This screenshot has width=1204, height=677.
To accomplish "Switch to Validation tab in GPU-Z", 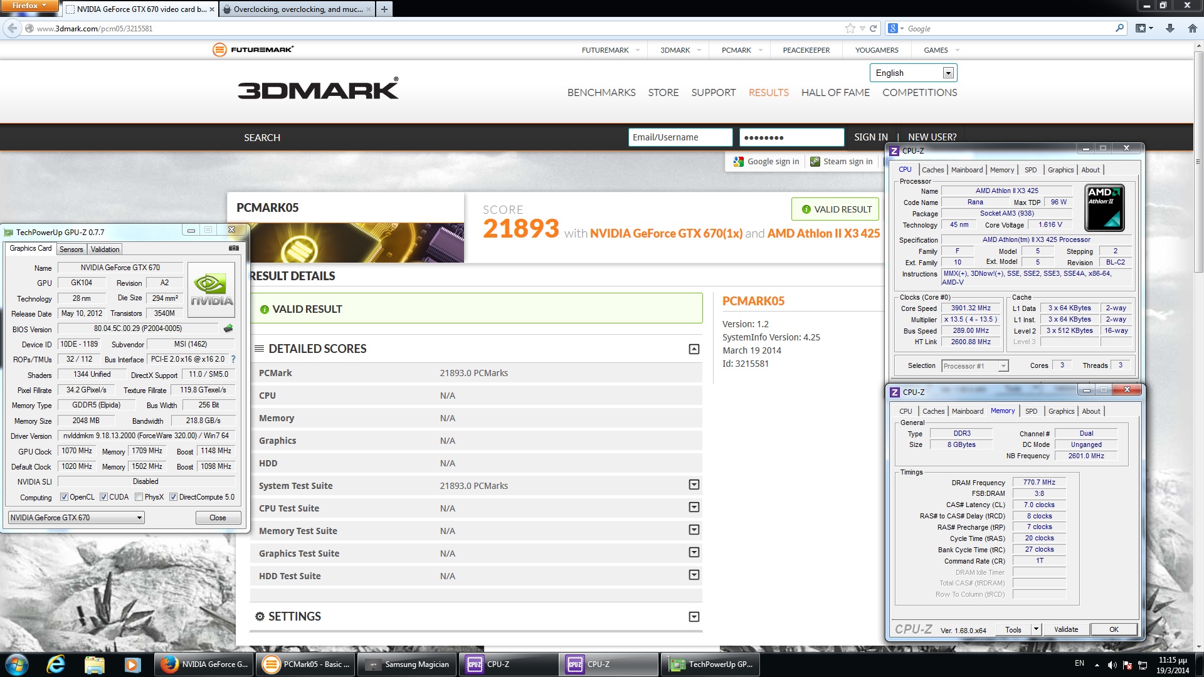I will 105,249.
